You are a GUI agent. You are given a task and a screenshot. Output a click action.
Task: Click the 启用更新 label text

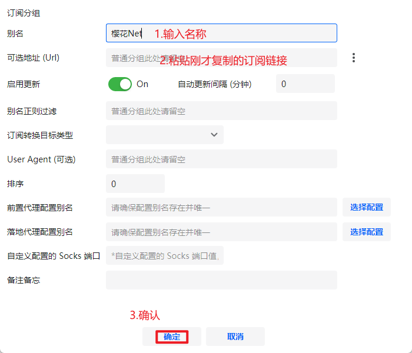click(x=24, y=84)
